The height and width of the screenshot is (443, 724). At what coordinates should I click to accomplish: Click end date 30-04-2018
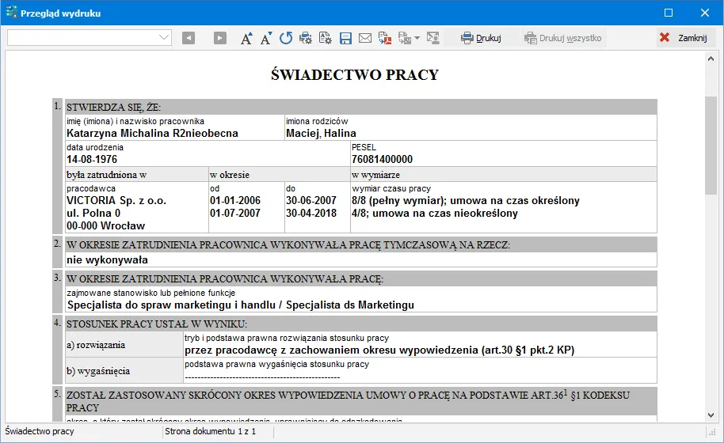click(311, 214)
